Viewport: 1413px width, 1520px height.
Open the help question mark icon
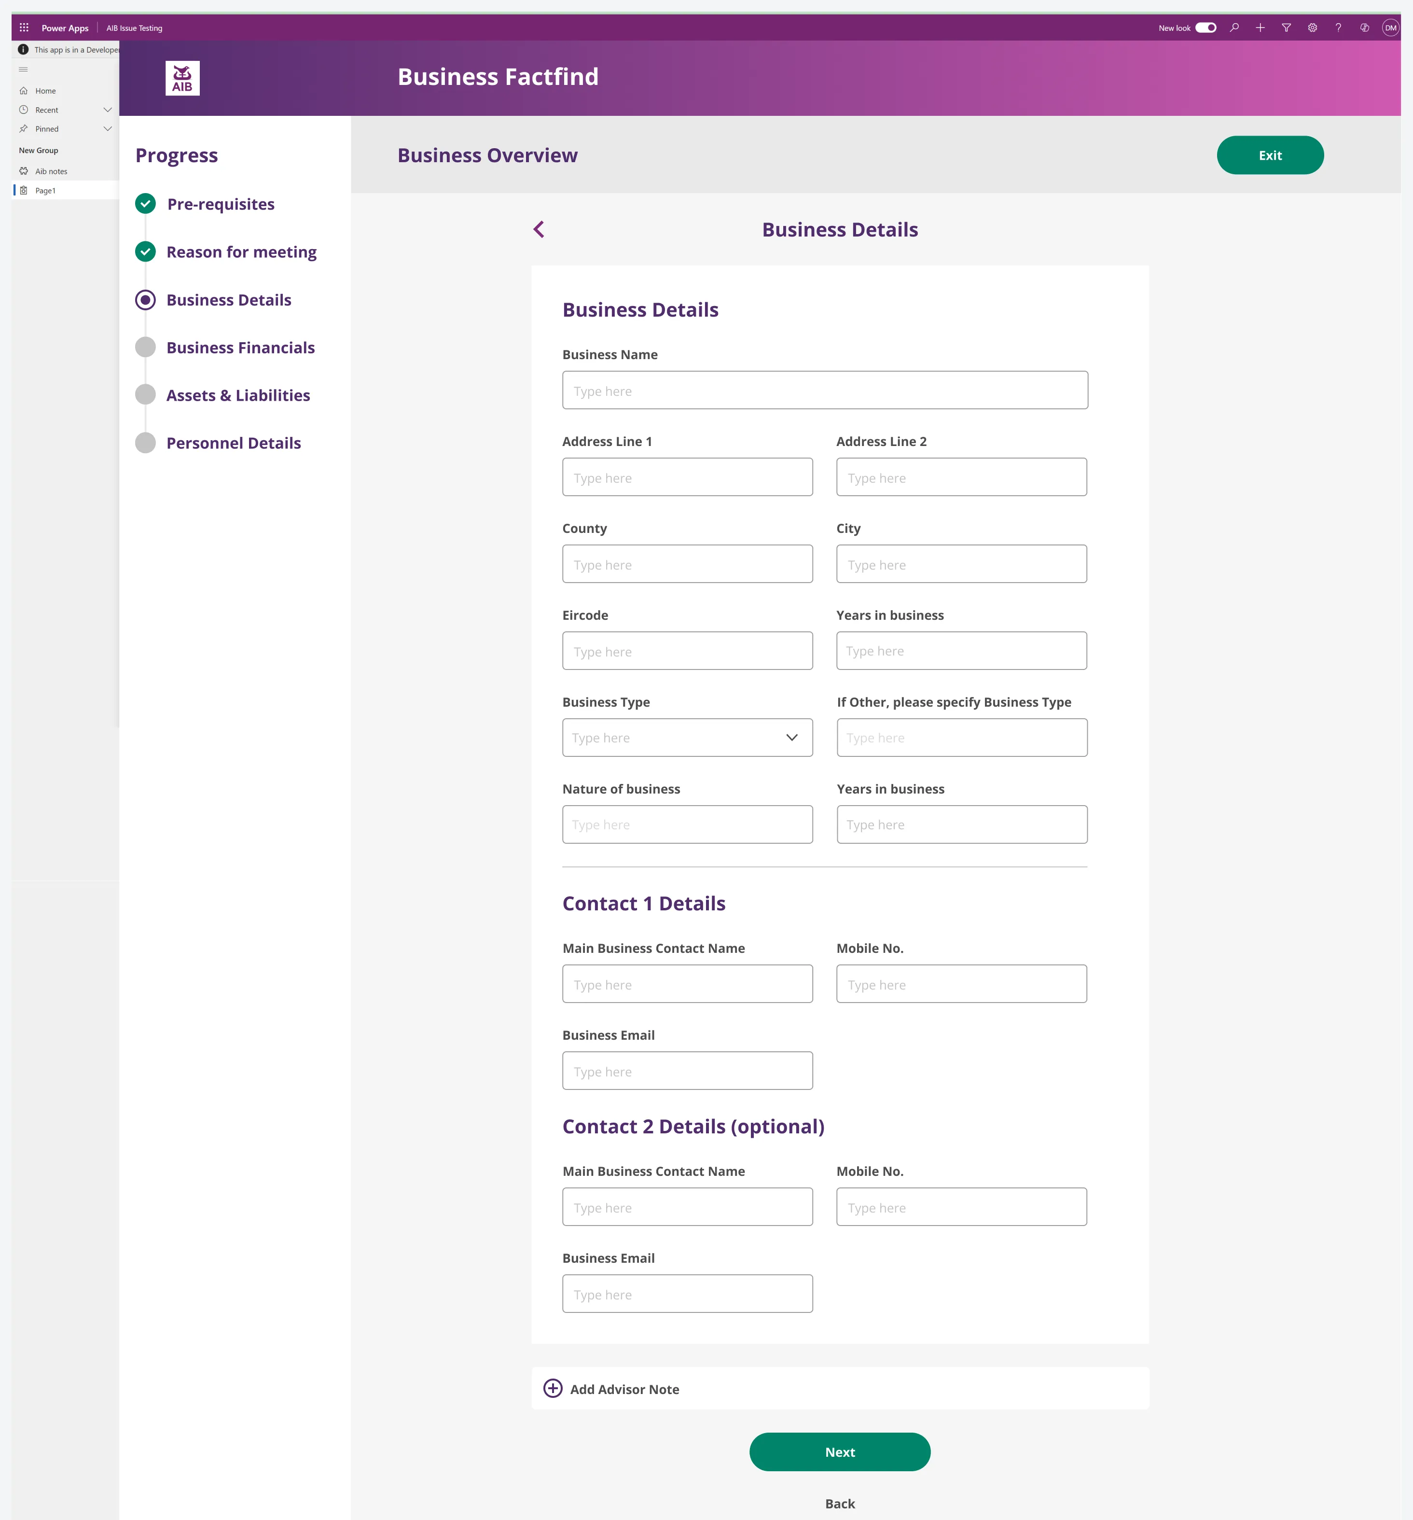tap(1338, 28)
